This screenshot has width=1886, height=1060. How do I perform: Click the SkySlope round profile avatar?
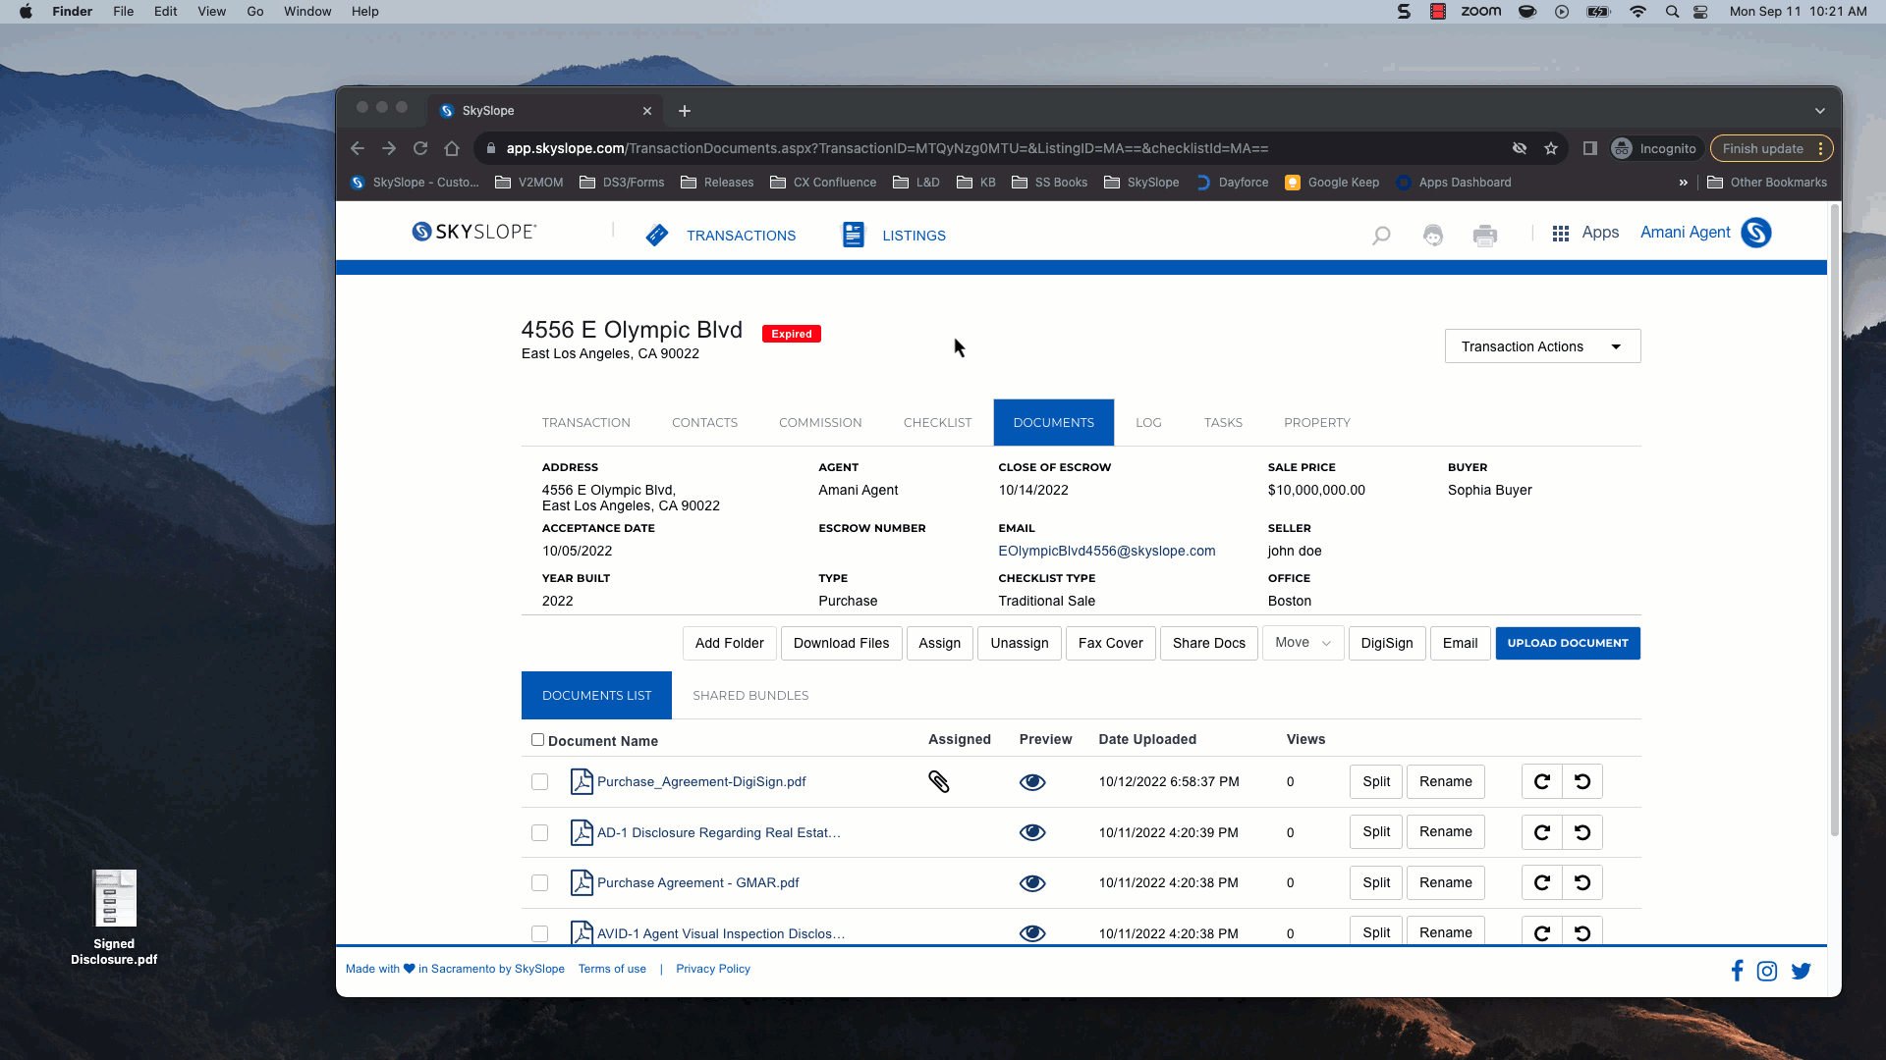click(1756, 233)
